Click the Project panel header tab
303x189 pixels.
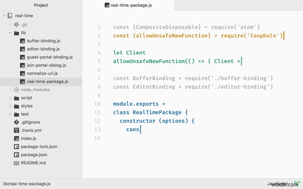[x=41, y=5]
